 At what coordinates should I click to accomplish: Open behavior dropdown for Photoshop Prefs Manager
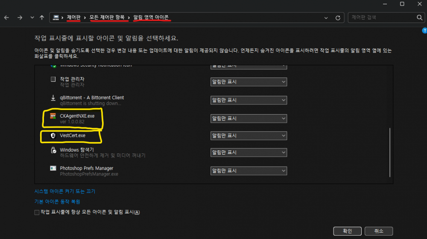point(249,171)
